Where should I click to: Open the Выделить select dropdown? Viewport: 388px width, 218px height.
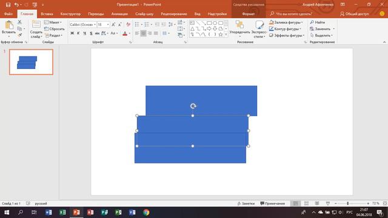(x=321, y=35)
